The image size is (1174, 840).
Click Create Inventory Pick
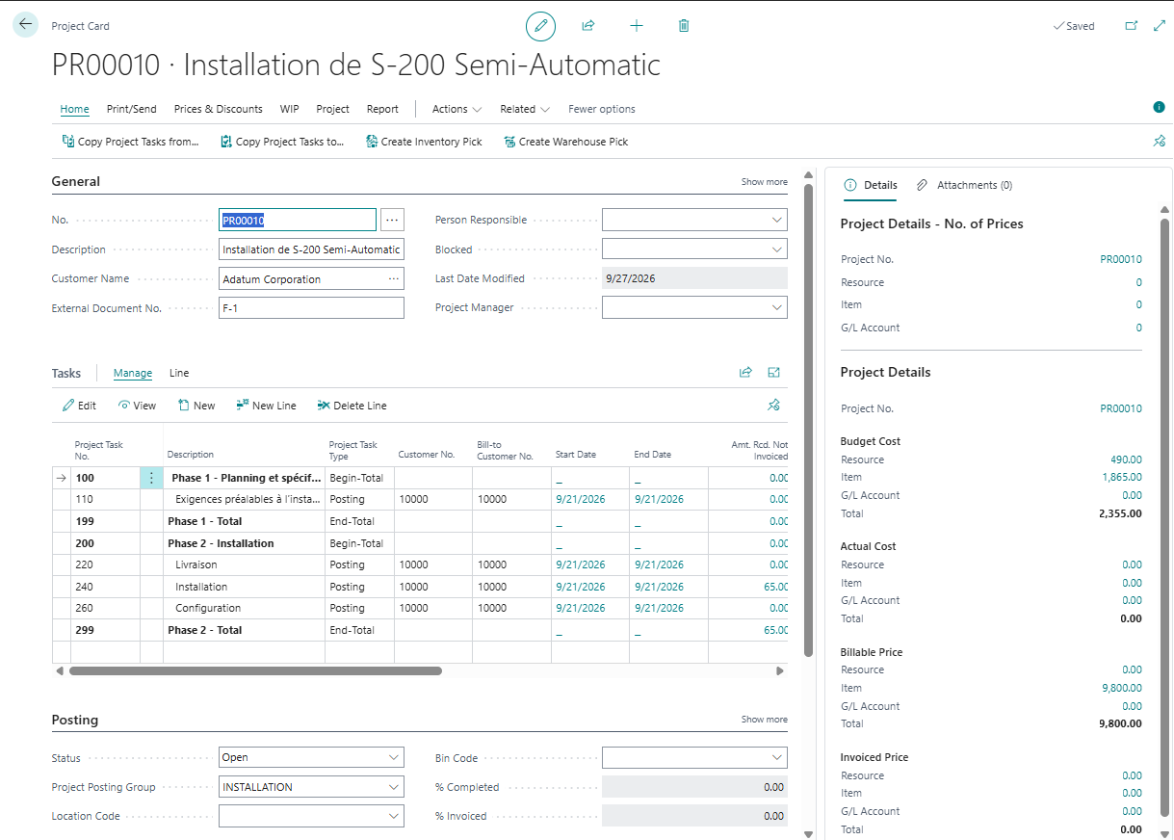(424, 142)
